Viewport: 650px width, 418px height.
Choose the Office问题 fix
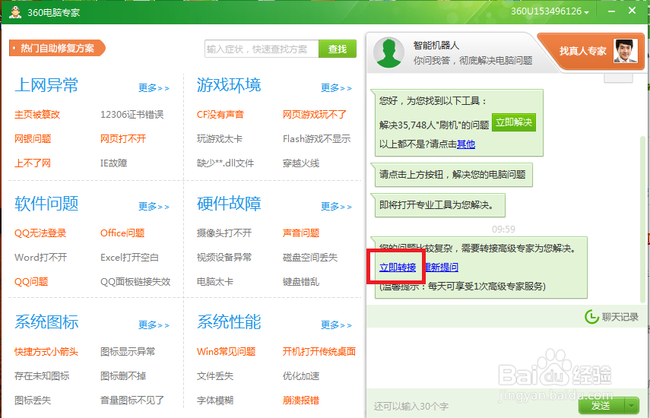[x=122, y=233]
